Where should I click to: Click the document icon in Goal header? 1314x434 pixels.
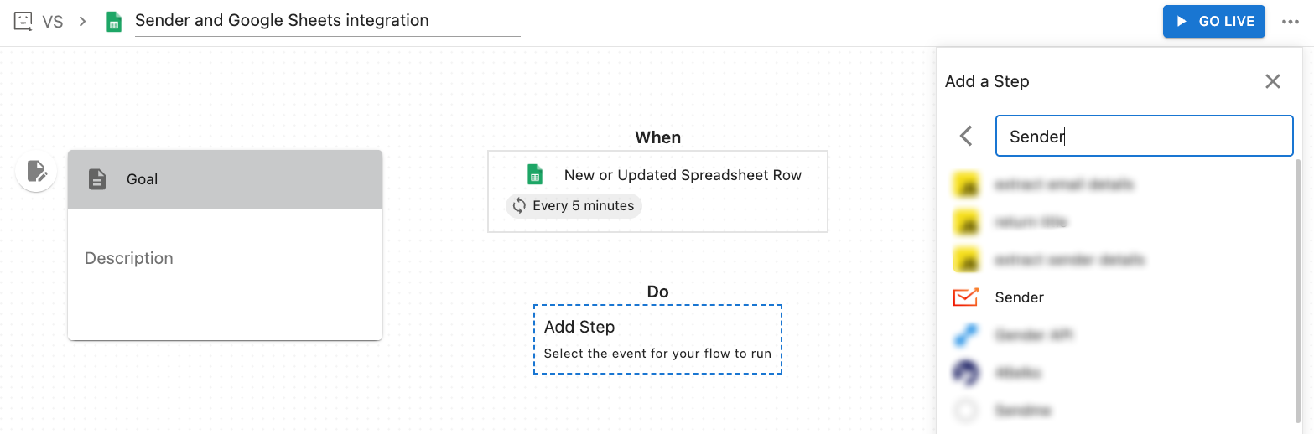pyautogui.click(x=97, y=179)
